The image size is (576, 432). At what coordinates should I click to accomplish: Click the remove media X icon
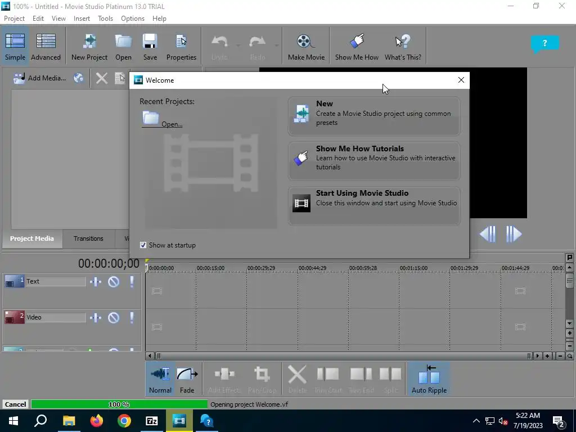coord(102,78)
